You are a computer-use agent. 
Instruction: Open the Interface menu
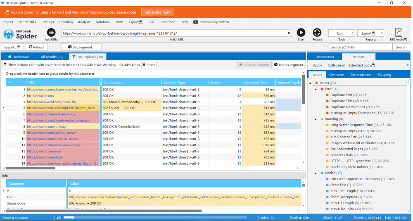pyautogui.click(x=168, y=22)
